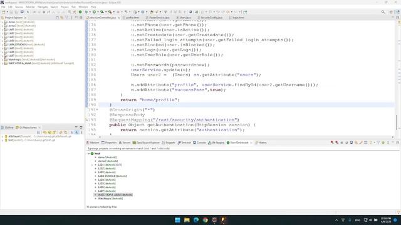Expand the LAB1 project in Project Explorer
This screenshot has width=401, height=225.
point(3,29)
